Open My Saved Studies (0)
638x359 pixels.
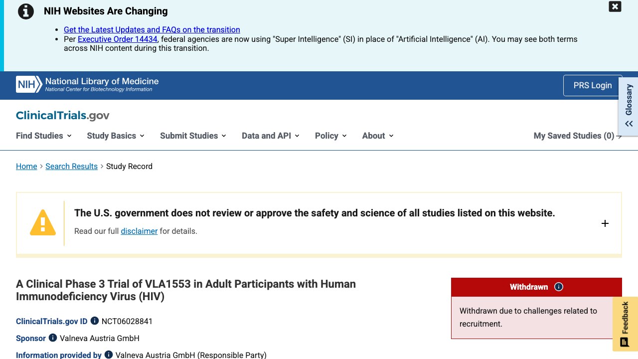coord(578,136)
